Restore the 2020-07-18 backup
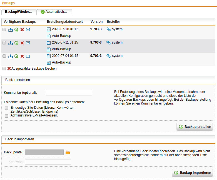Image resolution: width=217 pixels, height=180 pixels. 16,30
